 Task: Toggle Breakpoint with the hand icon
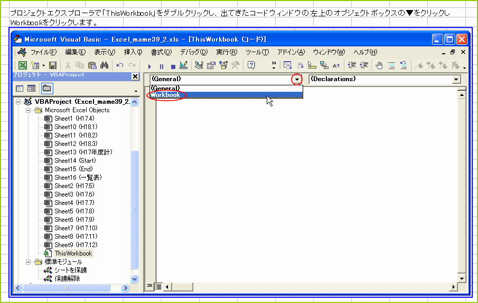pos(379,65)
